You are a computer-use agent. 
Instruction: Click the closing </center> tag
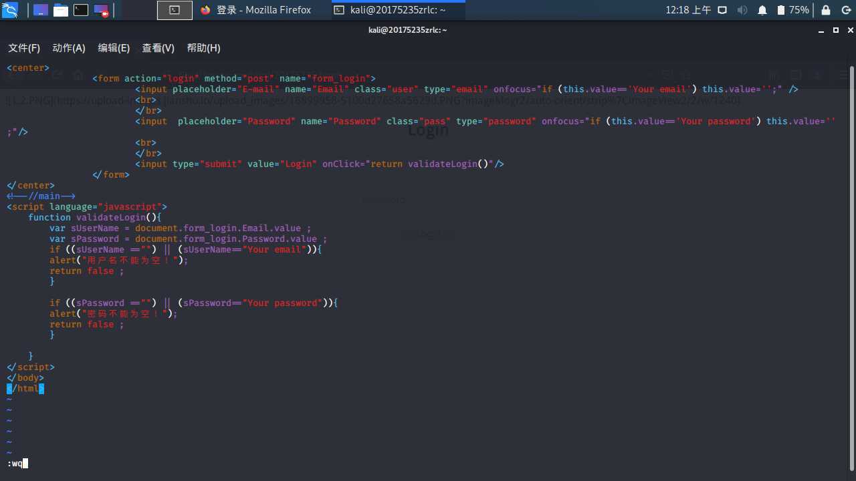[31, 185]
